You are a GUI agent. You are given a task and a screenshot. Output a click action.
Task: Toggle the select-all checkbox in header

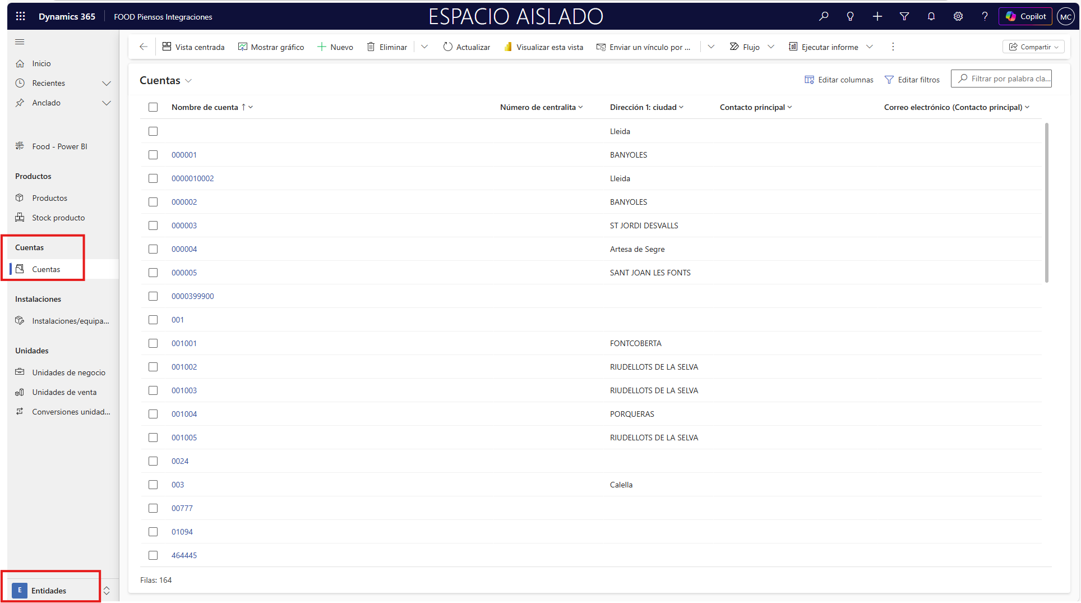click(x=153, y=107)
